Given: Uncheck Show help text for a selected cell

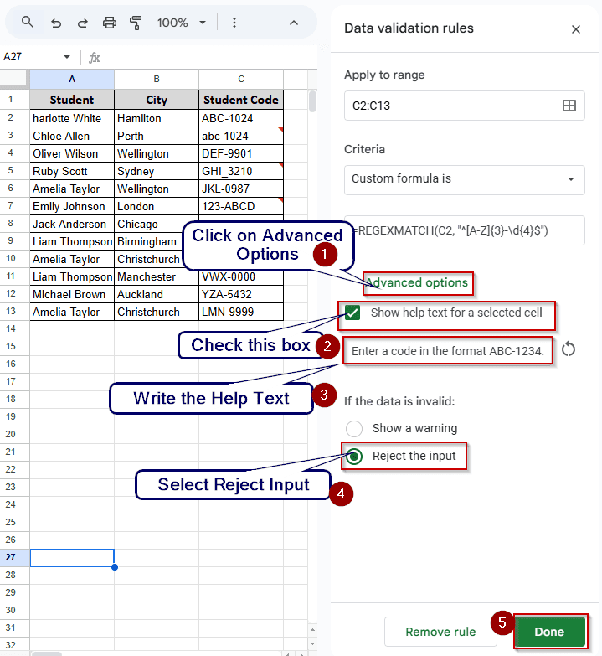Looking at the screenshot, I should click(x=352, y=313).
